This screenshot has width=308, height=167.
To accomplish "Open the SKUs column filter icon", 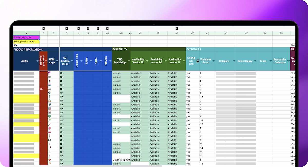I will pyautogui.click(x=101, y=61).
